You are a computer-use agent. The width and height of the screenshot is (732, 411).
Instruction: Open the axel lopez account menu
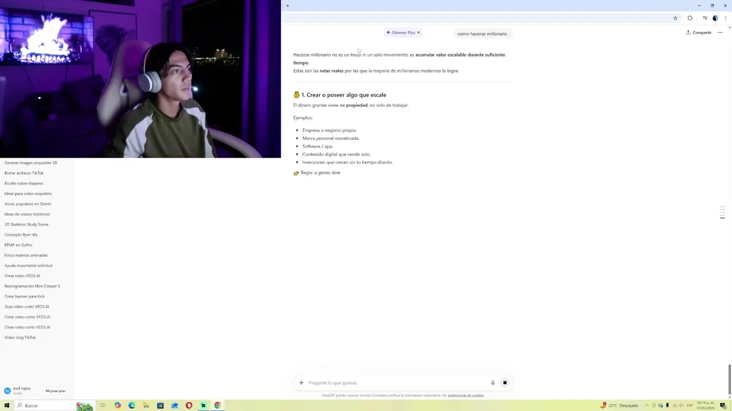[22, 390]
